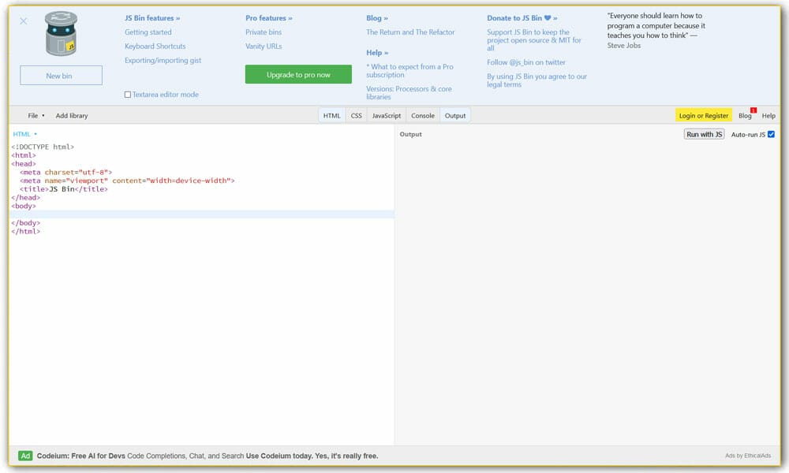Enable Textarea editor mode checkbox
This screenshot has height=473, width=789.
[x=128, y=95]
